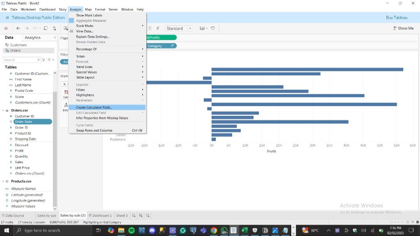Click the filter icon beside the Search box
420x236 pixels.
43,60
